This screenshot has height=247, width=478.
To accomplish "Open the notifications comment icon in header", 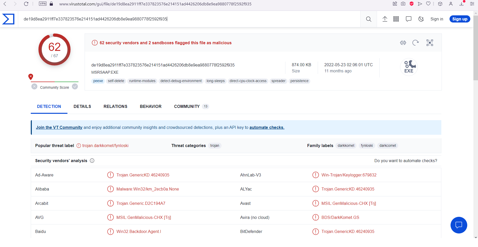I will tap(409, 19).
